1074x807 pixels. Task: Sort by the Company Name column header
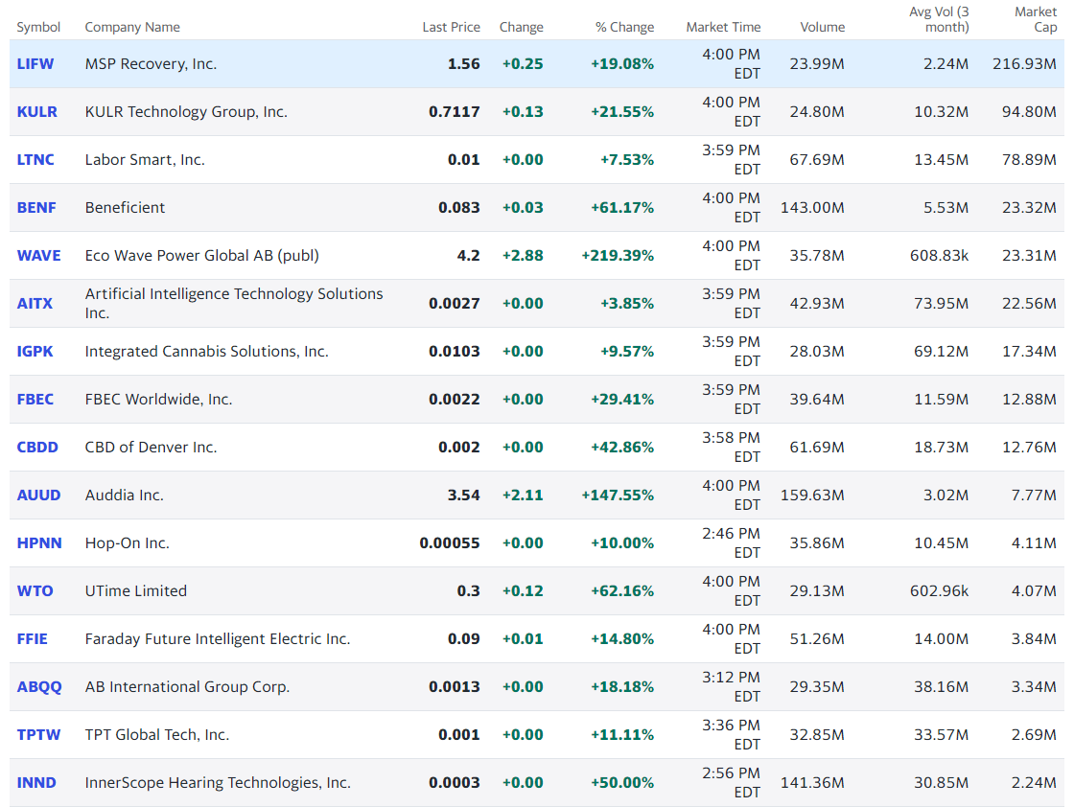point(132,28)
